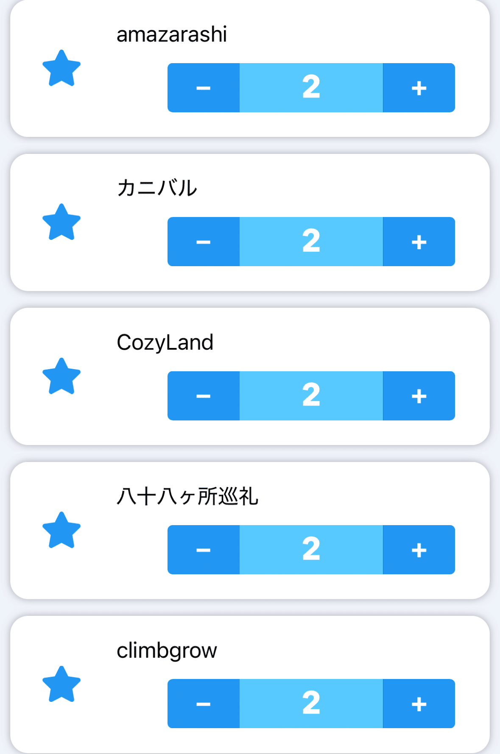Tap plus for 八十八ヶ所巡礼
This screenshot has height=754, width=500.
(419, 550)
